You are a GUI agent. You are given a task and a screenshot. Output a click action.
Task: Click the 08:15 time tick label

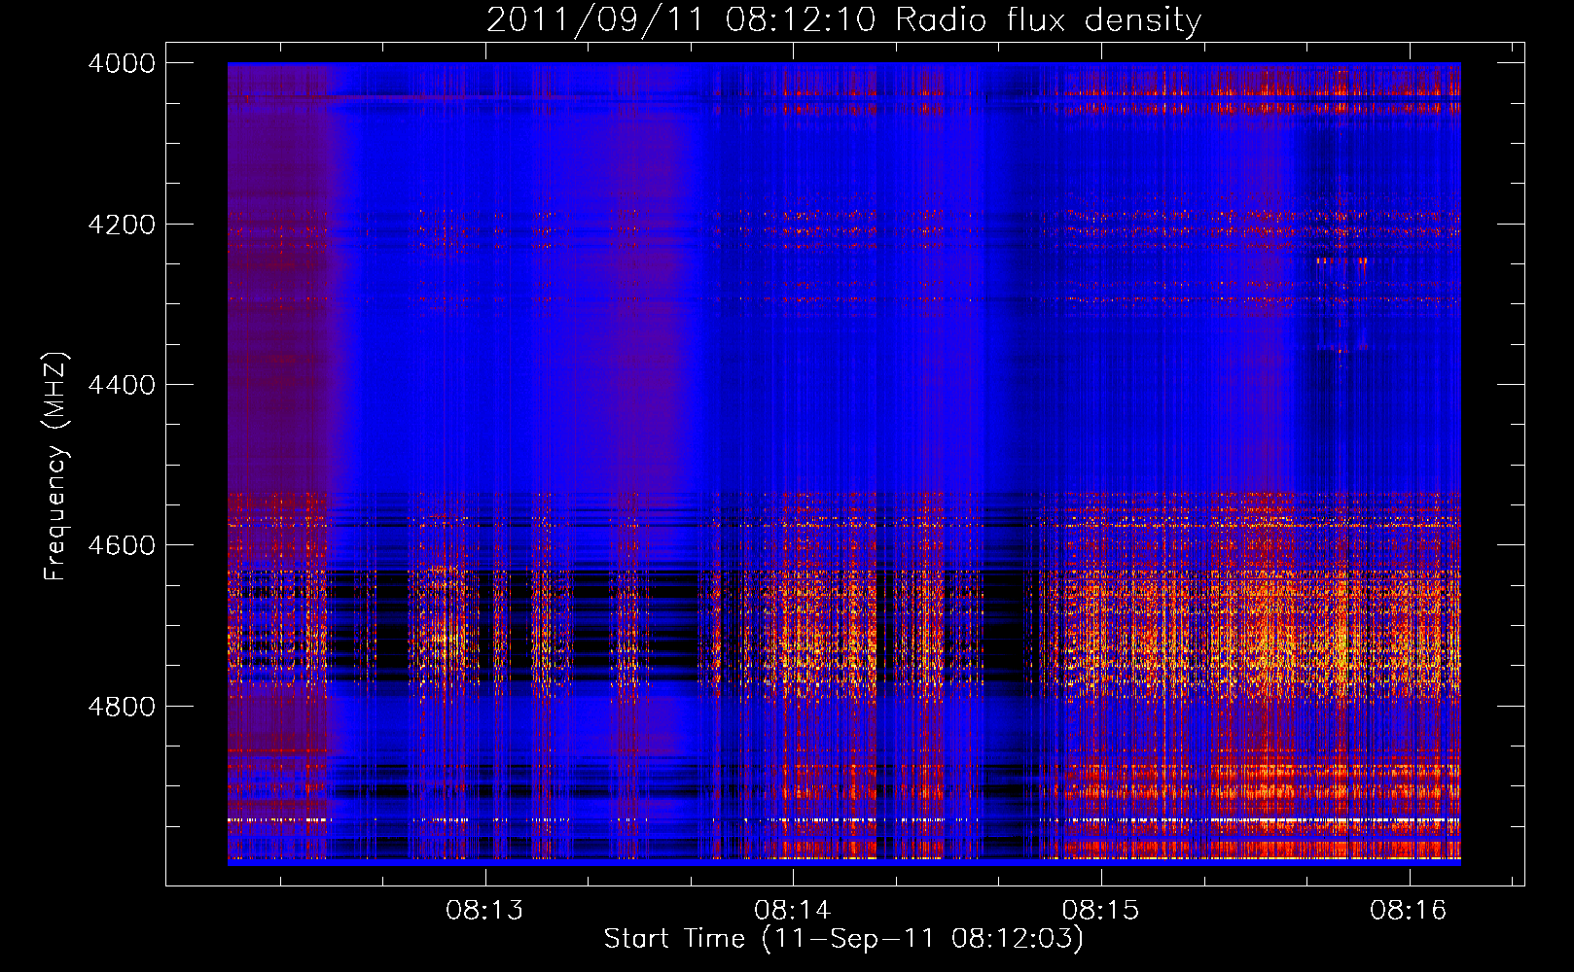click(x=1100, y=911)
